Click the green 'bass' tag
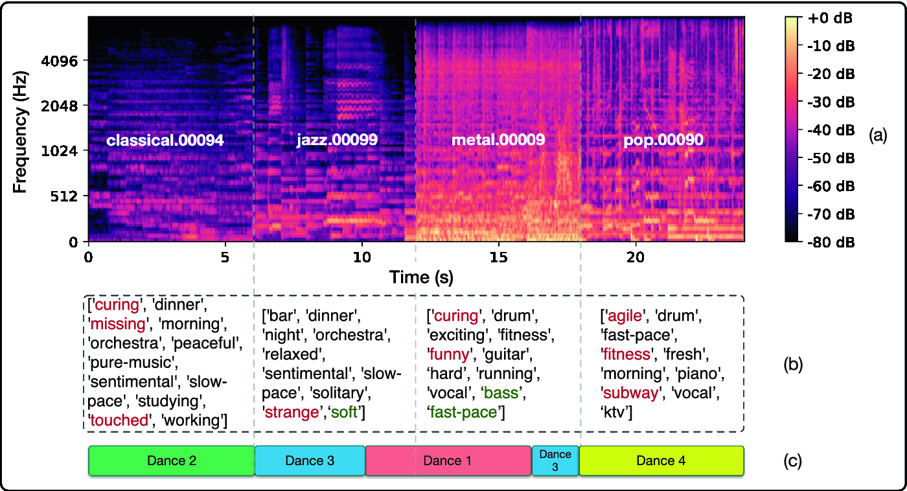Screen dimensions: 907x491 pos(501,394)
